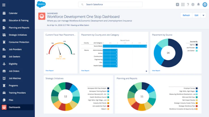Open Programs menu item in sidebar
Screen dimensions: 209x117
point(13,86)
